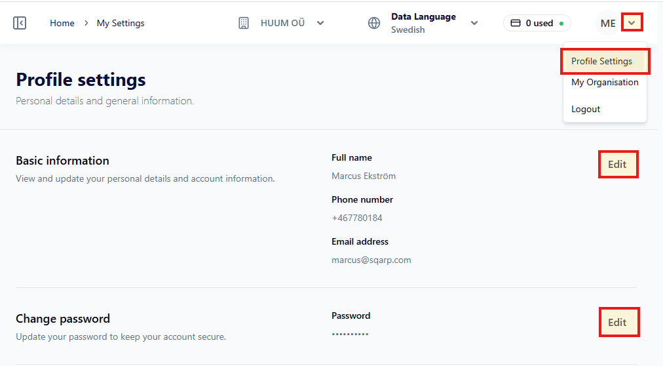This screenshot has height=366, width=663.
Task: Select Profile Settings menu item
Action: pos(602,61)
